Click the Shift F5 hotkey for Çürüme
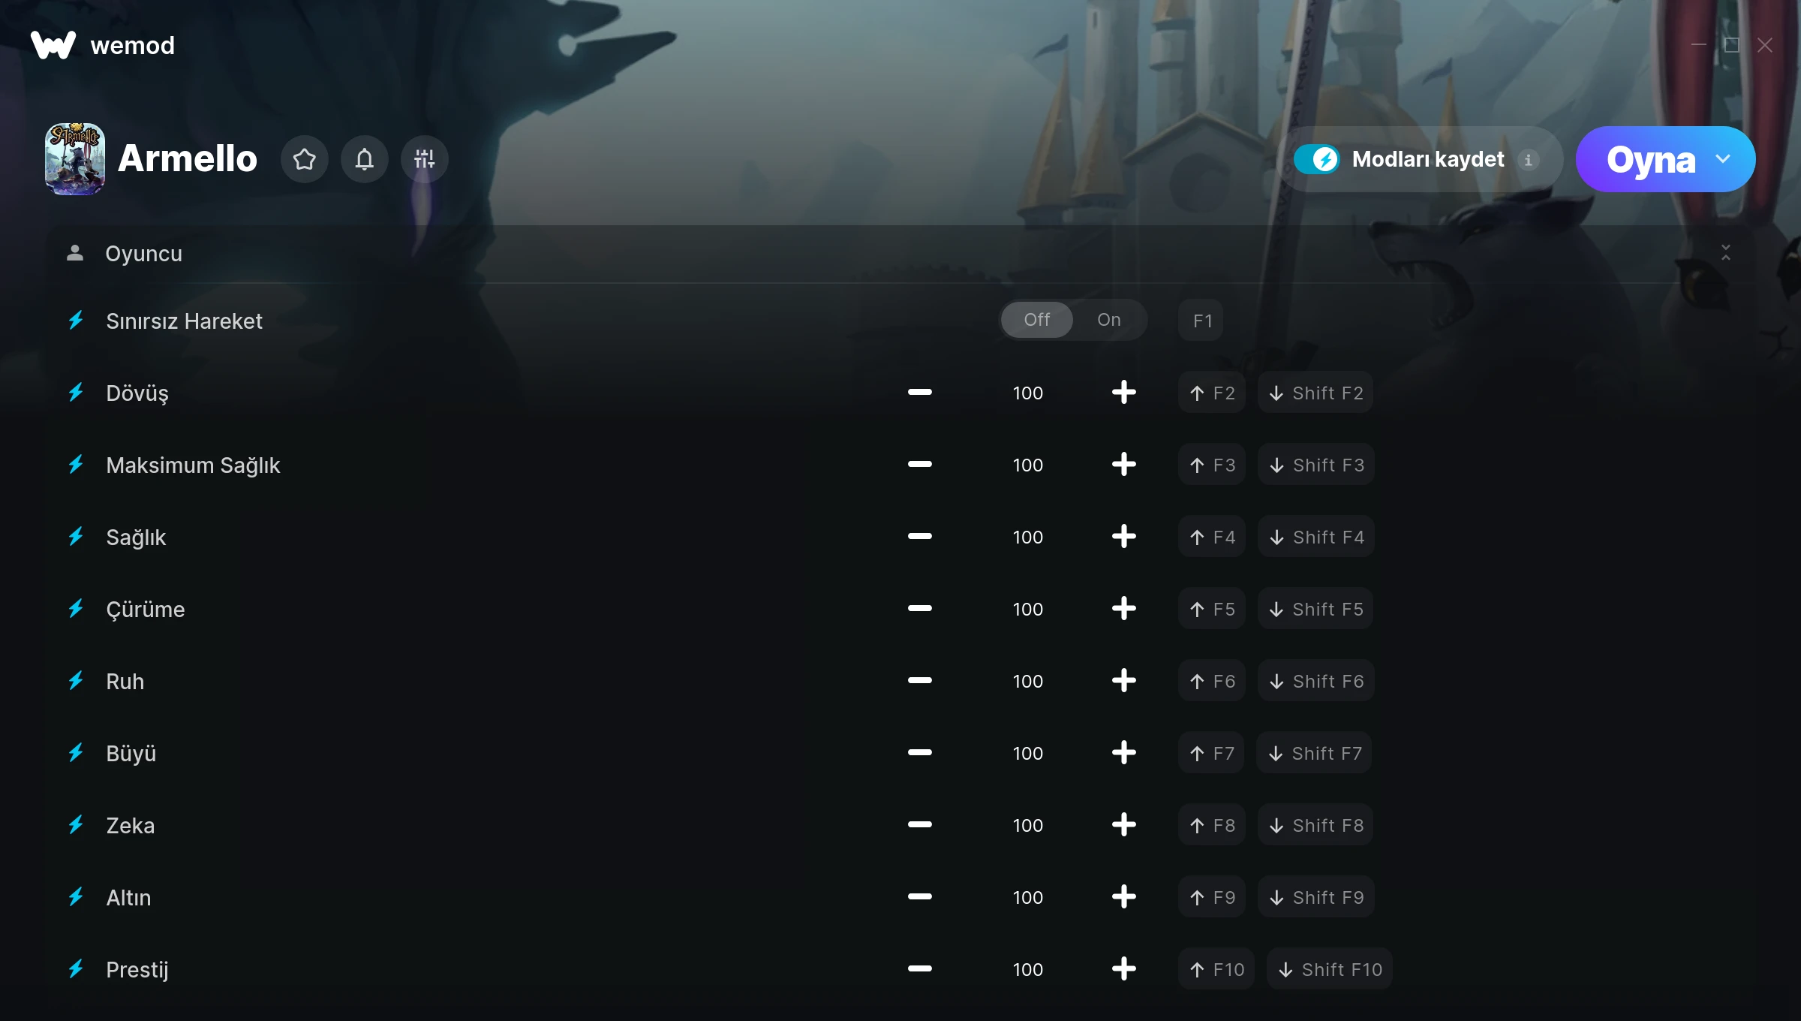The image size is (1801, 1021). pos(1315,609)
